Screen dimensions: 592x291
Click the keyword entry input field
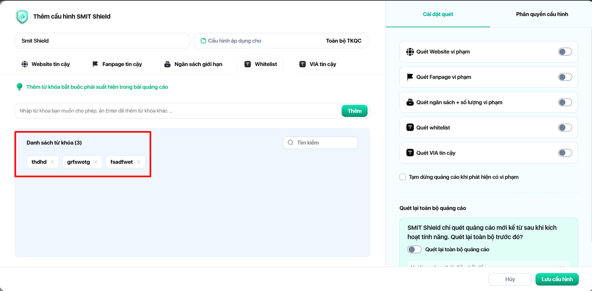[x=178, y=111]
